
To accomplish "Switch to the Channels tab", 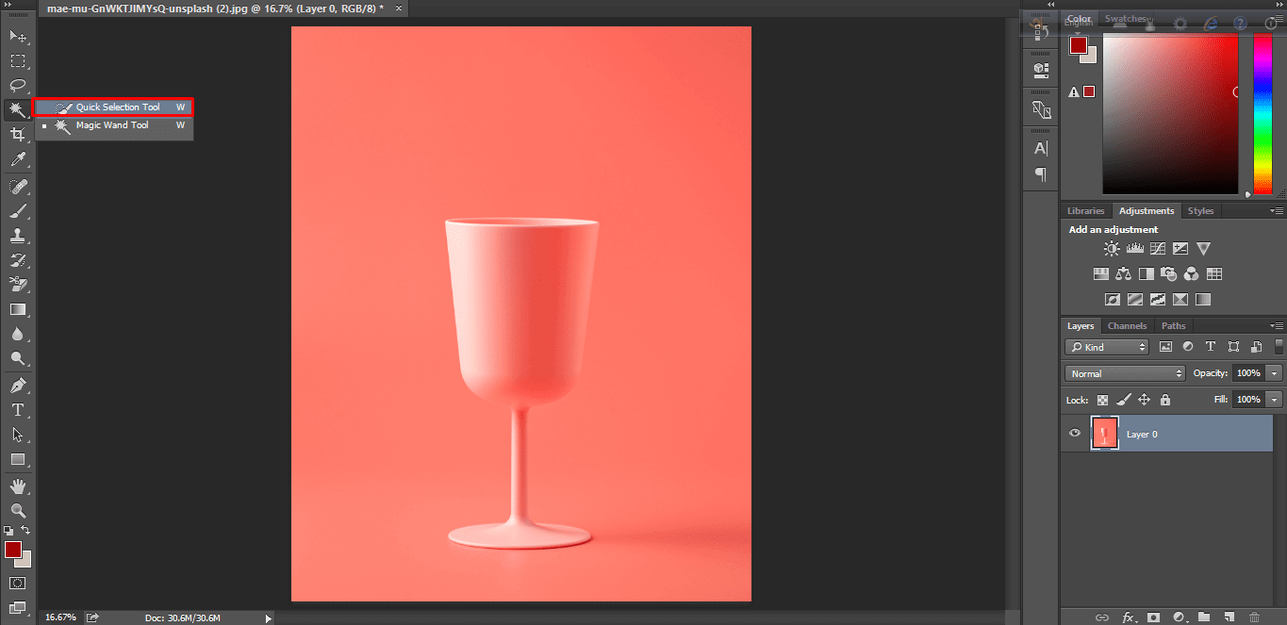I will point(1127,325).
